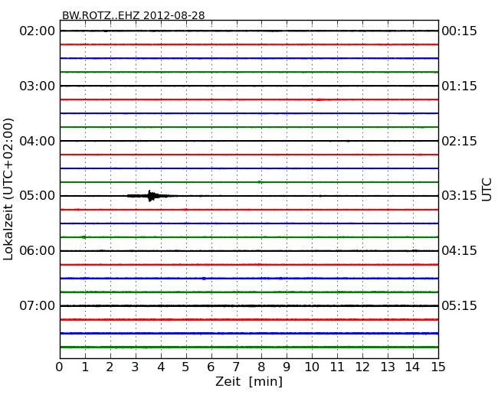Viewport: 498px width, 398px height.
Task: Click the x-axis tick label 7
Action: pos(236,367)
